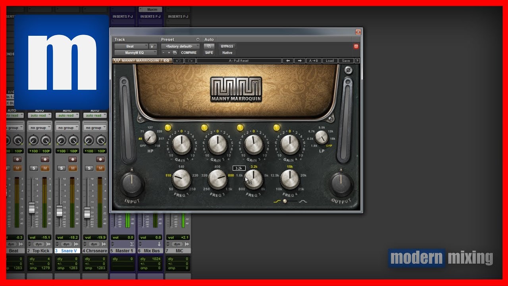The width and height of the screenshot is (508, 286).
Task: Toggle the yellow band 3 enable light
Action: pyautogui.click(x=240, y=127)
